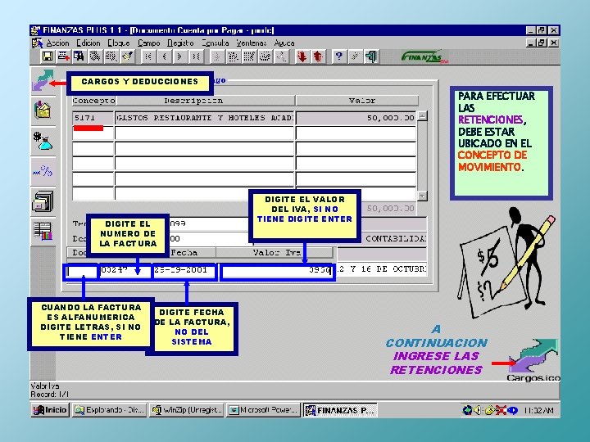Click the sidebar dollar sign bottle icon
The height and width of the screenshot is (442, 590).
[43, 141]
